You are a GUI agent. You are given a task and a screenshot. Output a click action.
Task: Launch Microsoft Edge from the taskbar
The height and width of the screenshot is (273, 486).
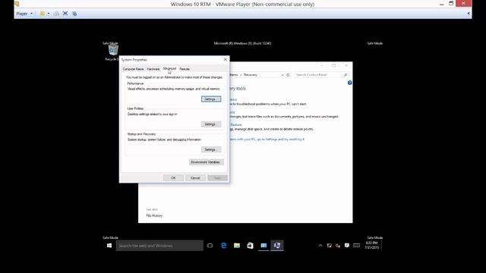[223, 246]
